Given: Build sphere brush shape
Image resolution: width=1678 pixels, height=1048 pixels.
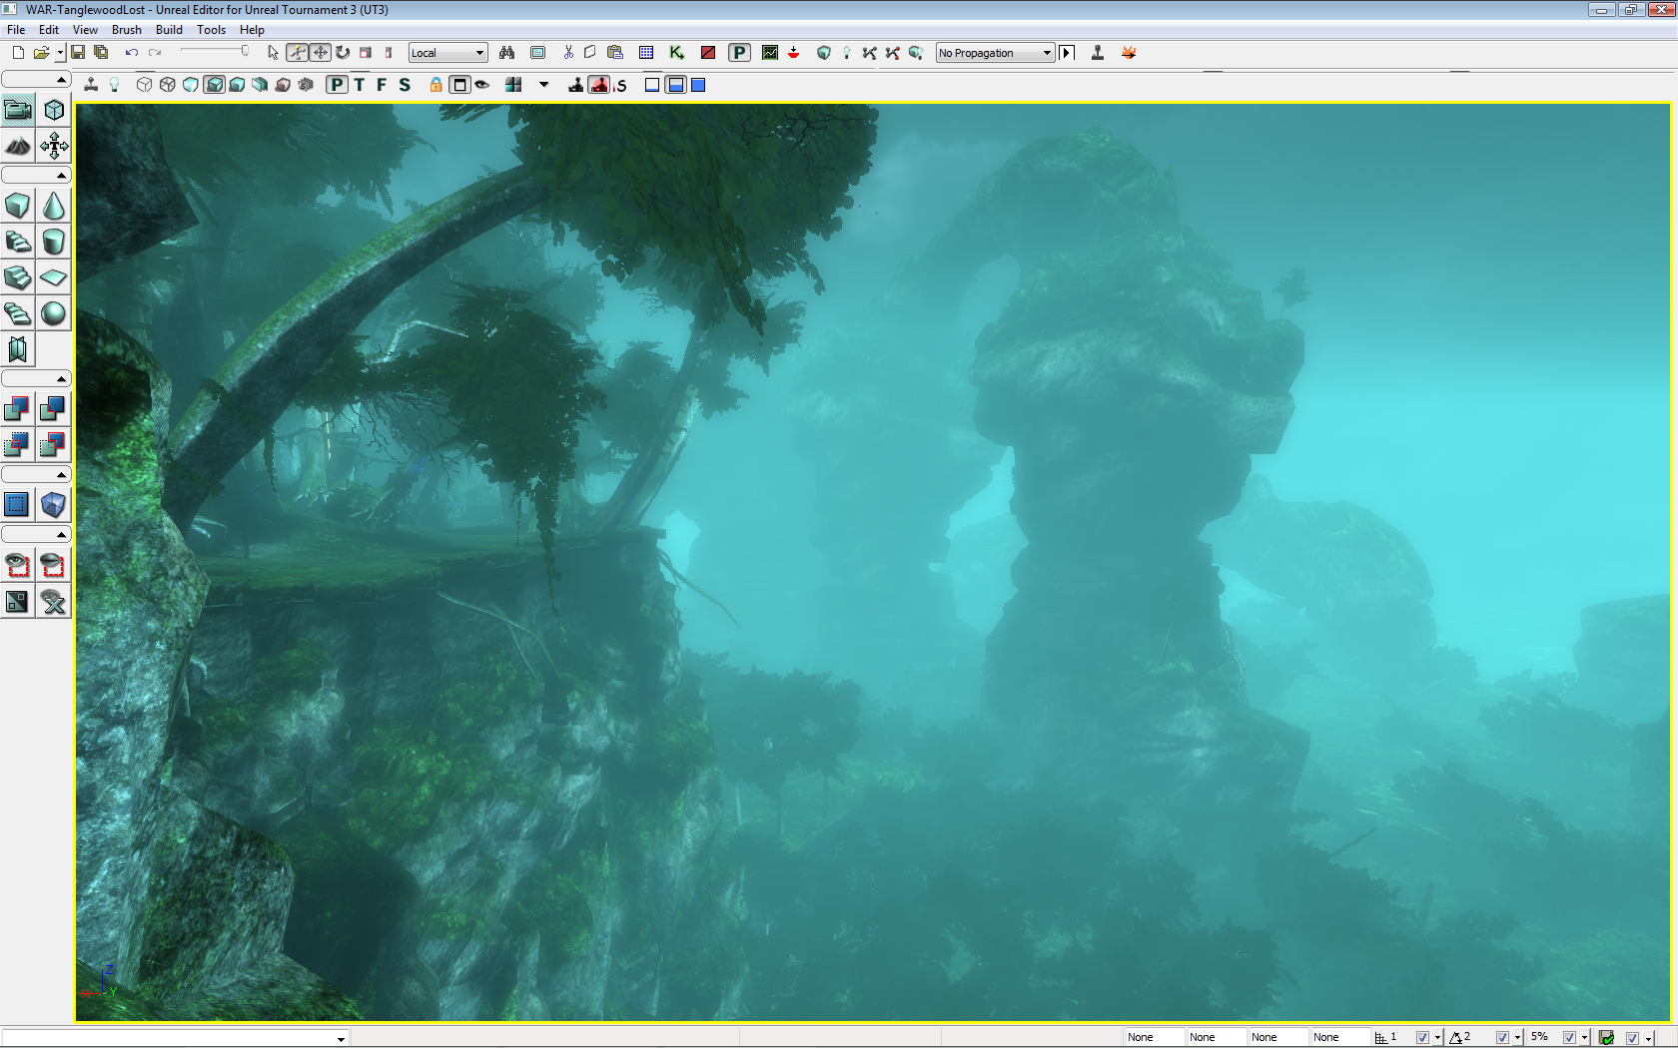Looking at the screenshot, I should (x=54, y=313).
